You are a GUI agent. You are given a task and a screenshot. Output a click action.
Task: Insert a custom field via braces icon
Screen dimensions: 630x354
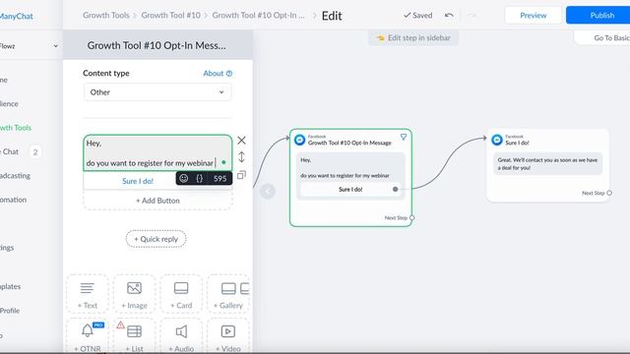tap(200, 178)
